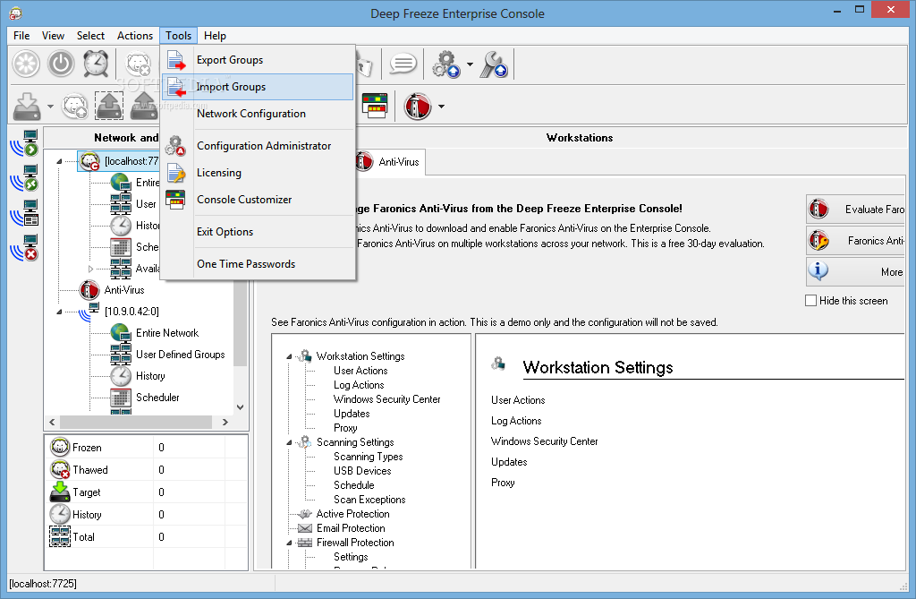Screen dimensions: 916x599
Task: Click Updates in Workstation Settings pane
Action: click(x=509, y=461)
